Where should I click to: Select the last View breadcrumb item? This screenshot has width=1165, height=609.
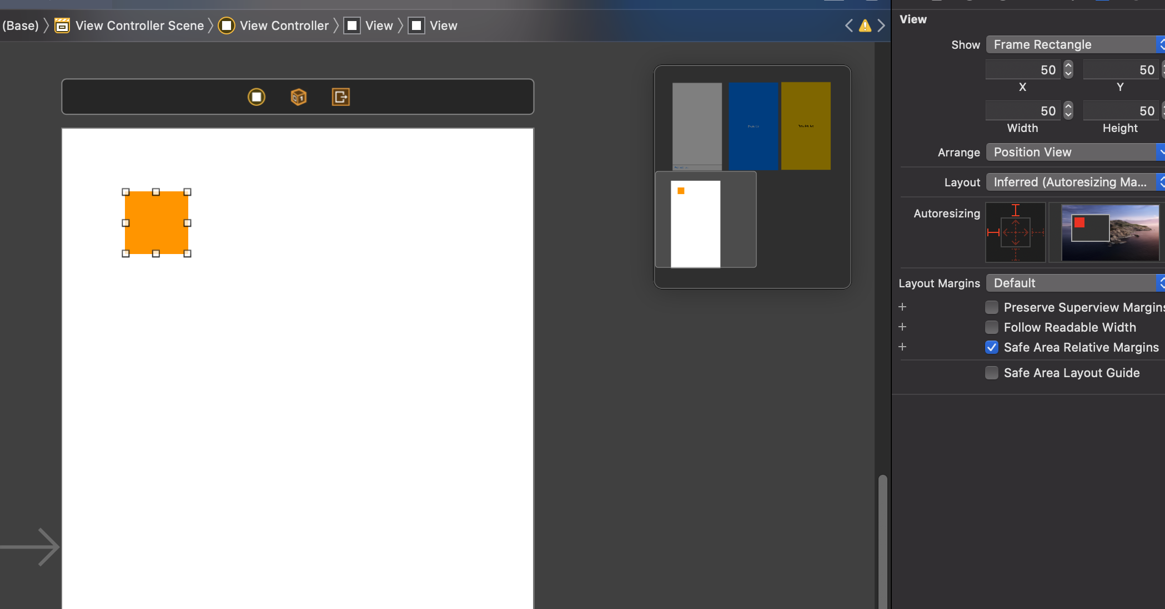click(x=443, y=26)
